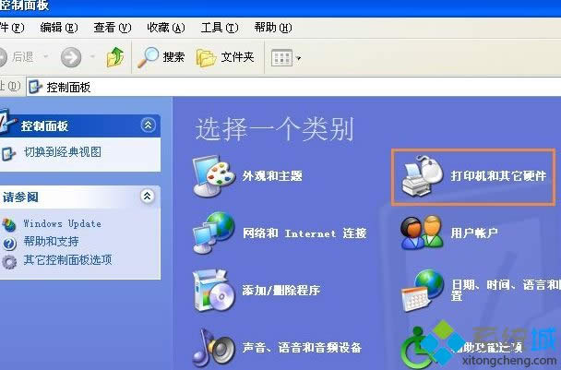Click the 帮助和支持 link

point(51,242)
